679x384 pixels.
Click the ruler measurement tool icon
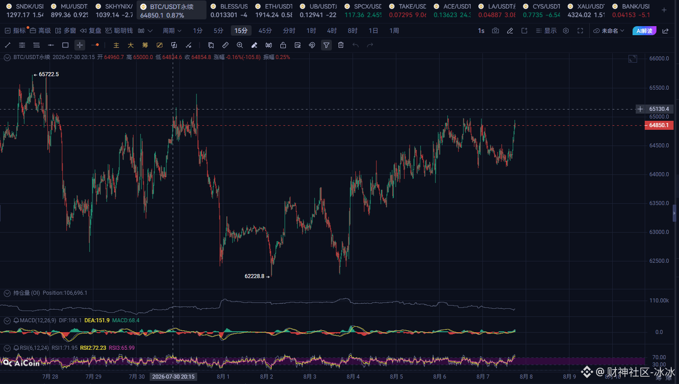tap(225, 45)
